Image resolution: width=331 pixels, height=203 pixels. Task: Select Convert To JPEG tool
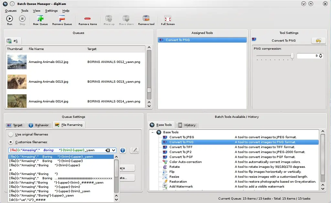click(182, 137)
